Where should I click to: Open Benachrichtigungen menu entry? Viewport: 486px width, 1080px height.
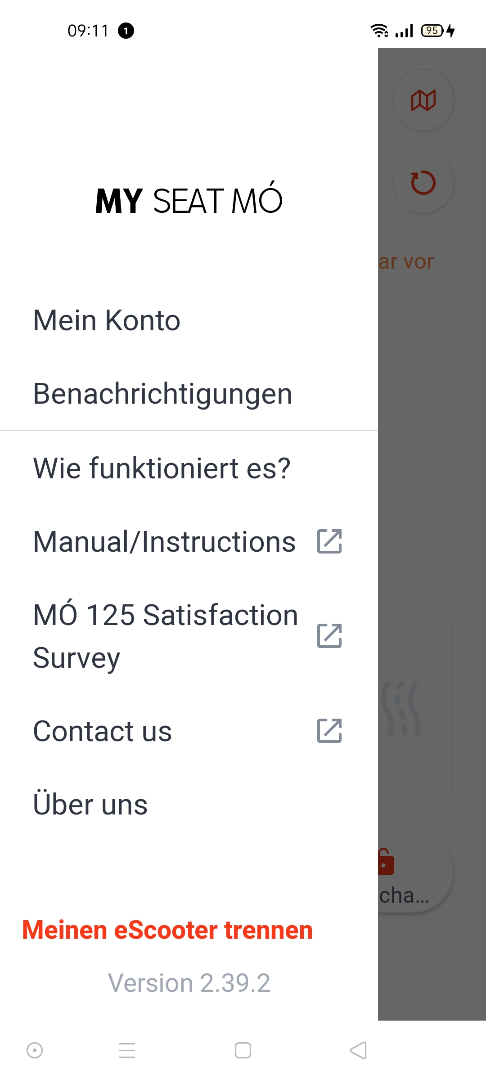[x=163, y=394]
